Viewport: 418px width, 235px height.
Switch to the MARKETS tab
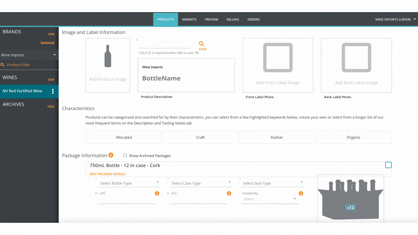pyautogui.click(x=189, y=19)
